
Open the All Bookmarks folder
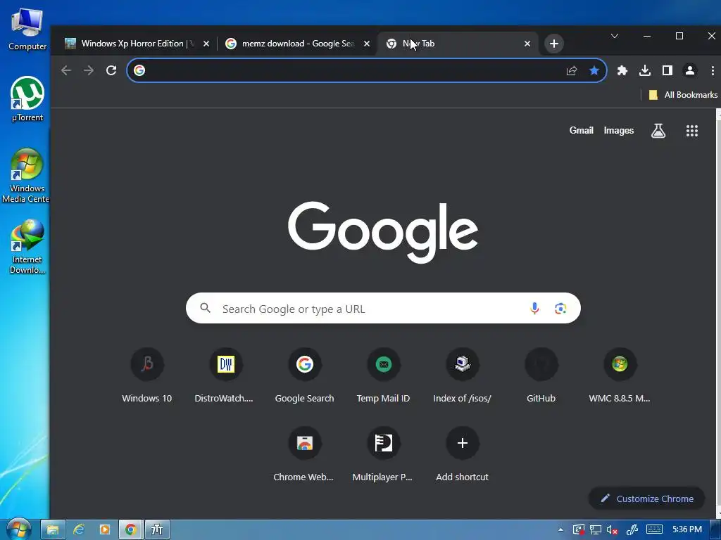pos(683,95)
